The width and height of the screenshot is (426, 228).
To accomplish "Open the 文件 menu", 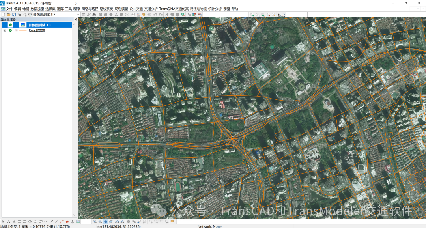I will tap(9, 9).
